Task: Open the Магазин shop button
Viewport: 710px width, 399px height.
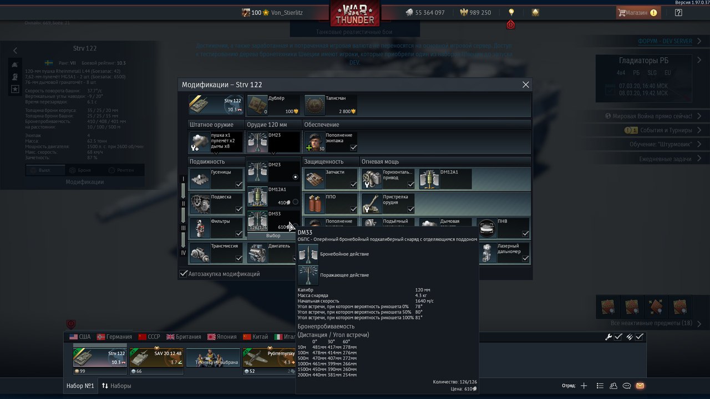Action: point(637,12)
